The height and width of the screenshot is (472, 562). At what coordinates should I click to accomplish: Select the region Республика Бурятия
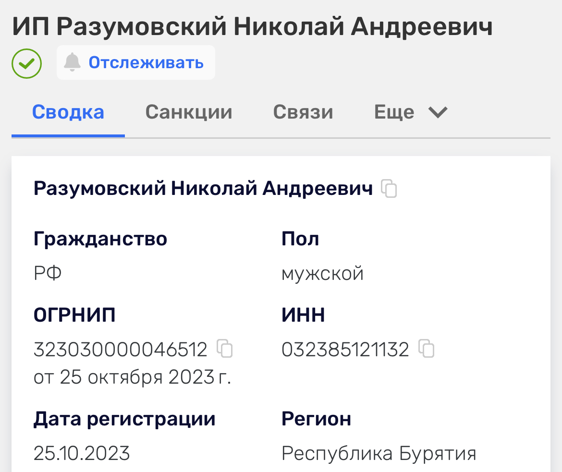click(x=379, y=452)
